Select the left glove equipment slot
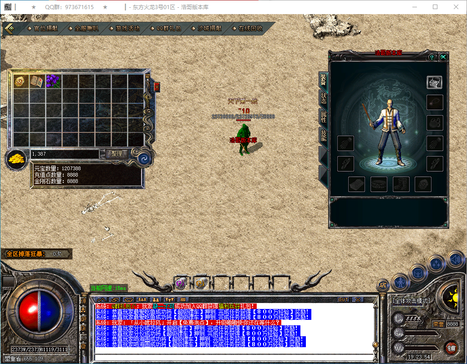The width and height of the screenshot is (467, 364). tap(345, 143)
